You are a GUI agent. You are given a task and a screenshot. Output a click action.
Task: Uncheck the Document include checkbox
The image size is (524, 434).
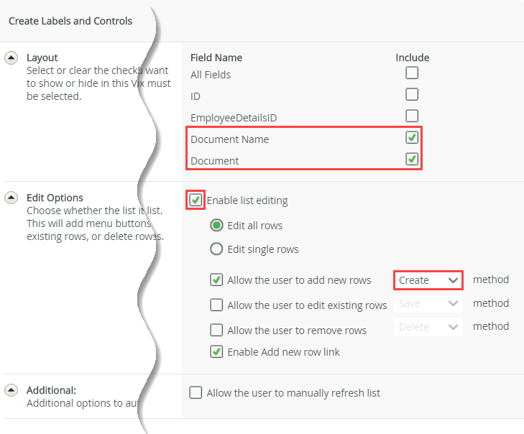coord(412,159)
